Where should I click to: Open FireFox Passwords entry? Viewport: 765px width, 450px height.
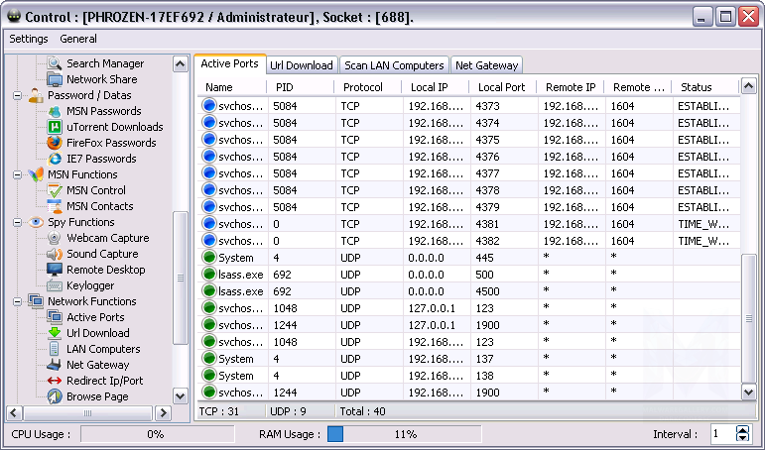[x=110, y=143]
